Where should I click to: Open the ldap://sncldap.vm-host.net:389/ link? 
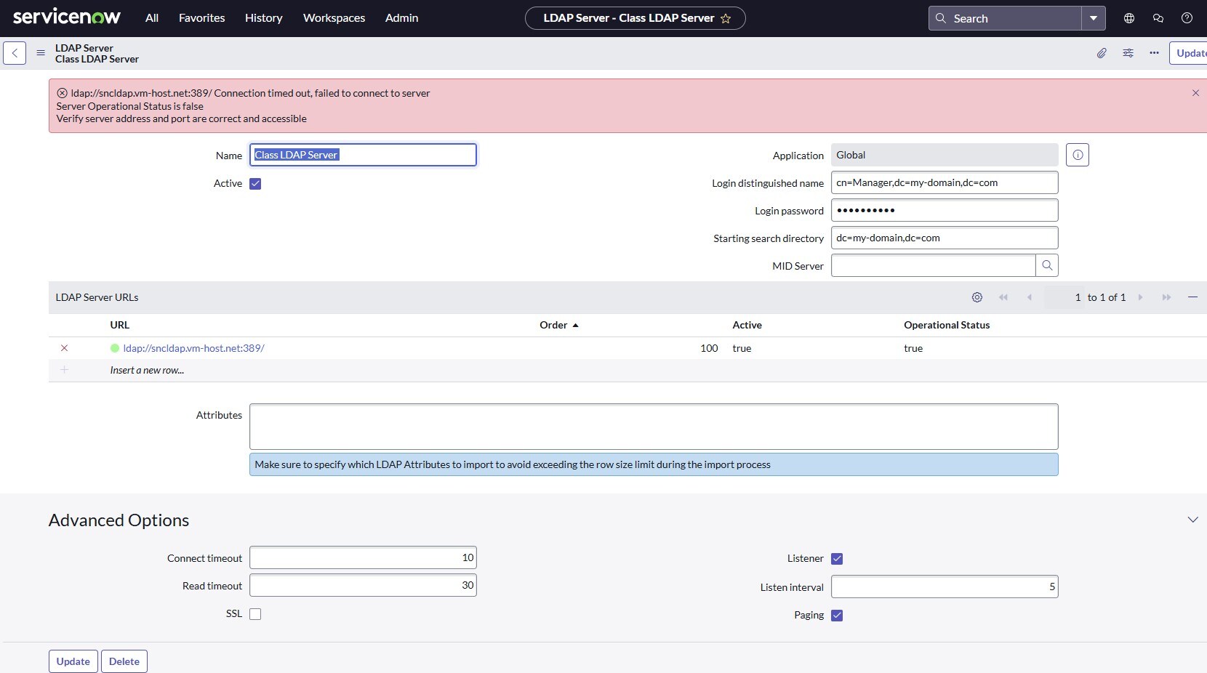click(x=193, y=348)
